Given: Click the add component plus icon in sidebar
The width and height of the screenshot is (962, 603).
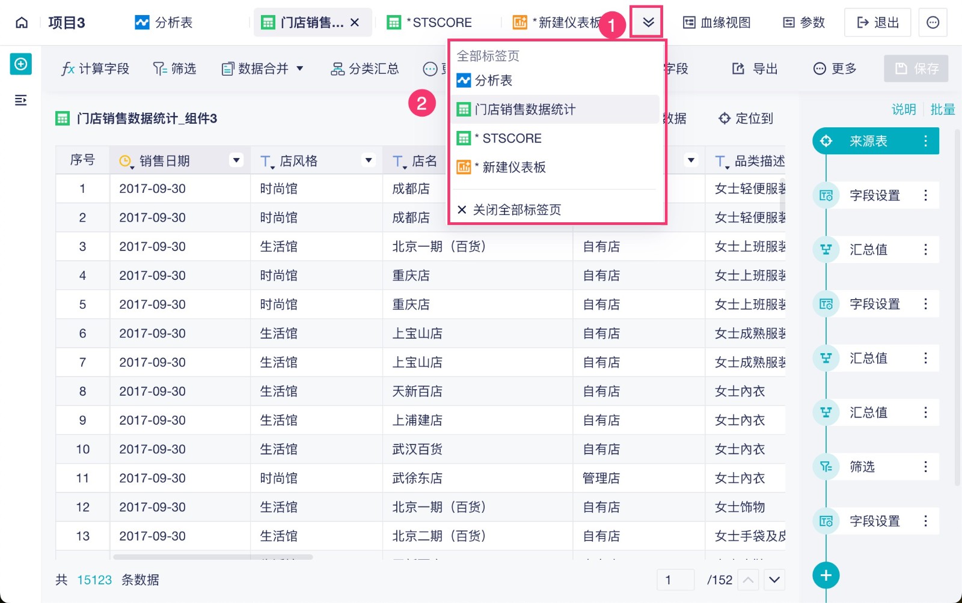Looking at the screenshot, I should coord(21,64).
